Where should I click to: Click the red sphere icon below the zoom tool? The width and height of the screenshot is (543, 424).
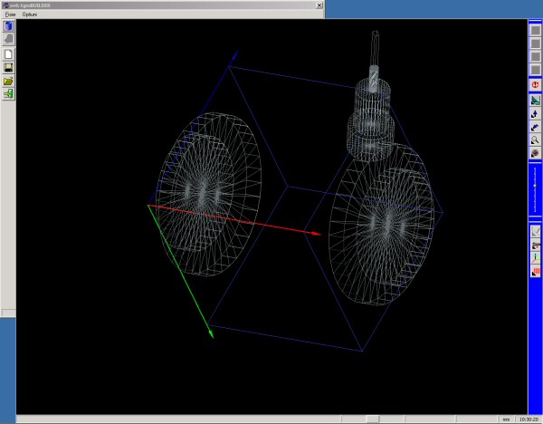pyautogui.click(x=536, y=153)
